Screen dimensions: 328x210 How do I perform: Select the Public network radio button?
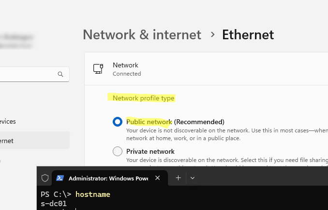pyautogui.click(x=117, y=122)
